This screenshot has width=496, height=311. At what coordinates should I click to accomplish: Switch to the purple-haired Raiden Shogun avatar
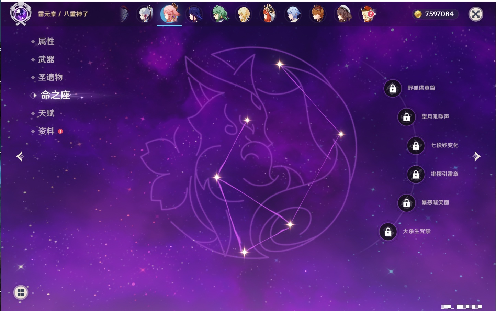pyautogui.click(x=194, y=14)
